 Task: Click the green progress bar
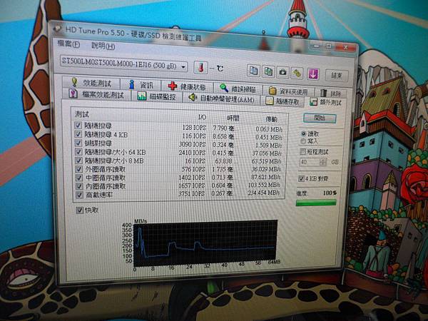click(316, 203)
